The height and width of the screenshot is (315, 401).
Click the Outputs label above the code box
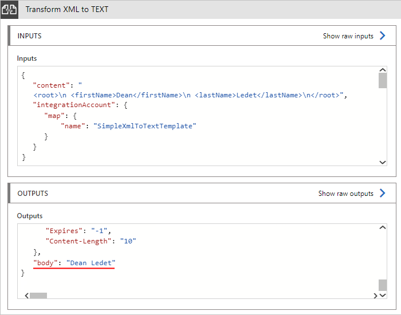tap(30, 216)
